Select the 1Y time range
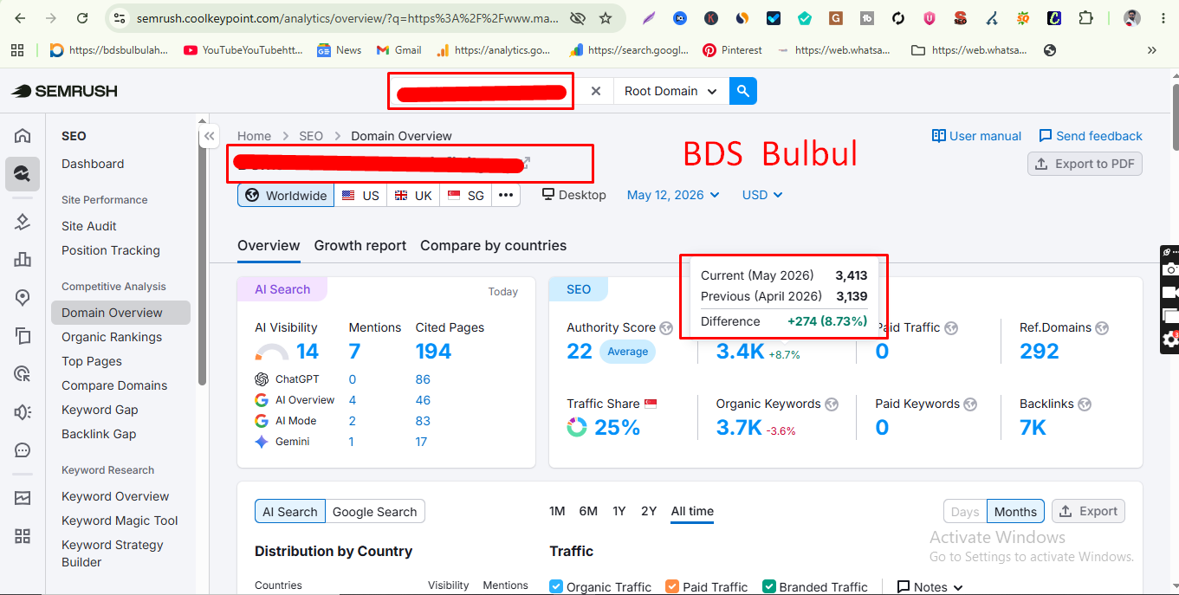Image resolution: width=1179 pixels, height=595 pixels. [x=619, y=511]
